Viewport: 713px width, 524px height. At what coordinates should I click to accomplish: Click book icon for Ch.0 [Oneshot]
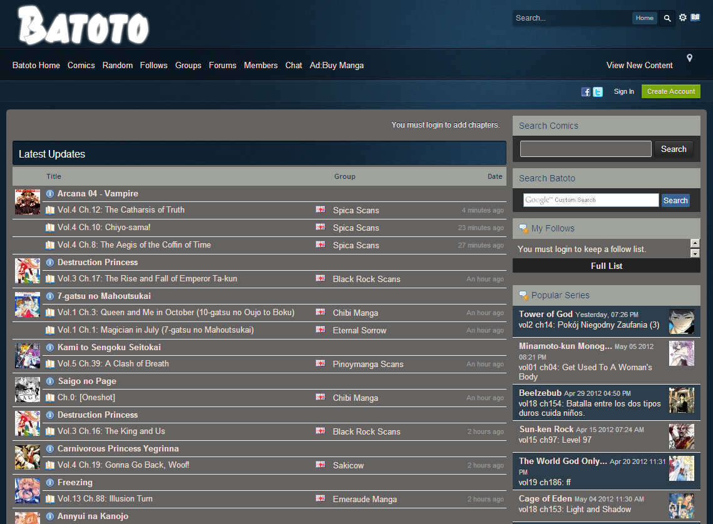(50, 398)
